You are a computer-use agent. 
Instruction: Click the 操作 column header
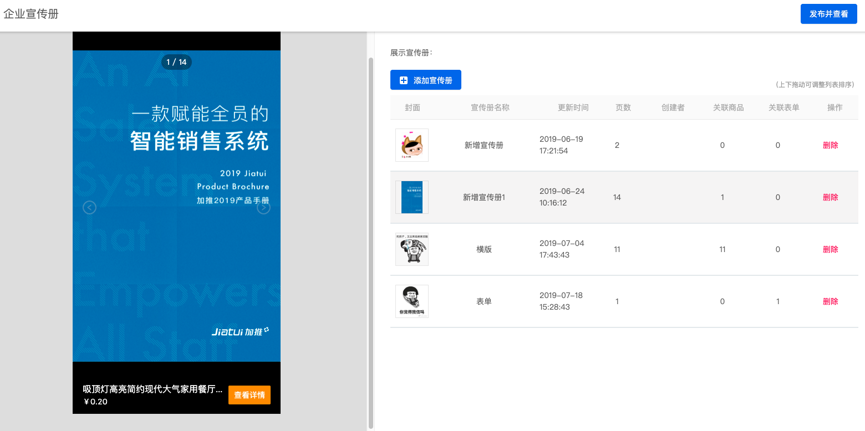coord(835,107)
